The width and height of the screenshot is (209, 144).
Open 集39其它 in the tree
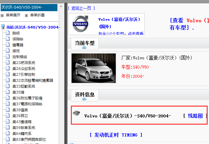(x=20, y=116)
